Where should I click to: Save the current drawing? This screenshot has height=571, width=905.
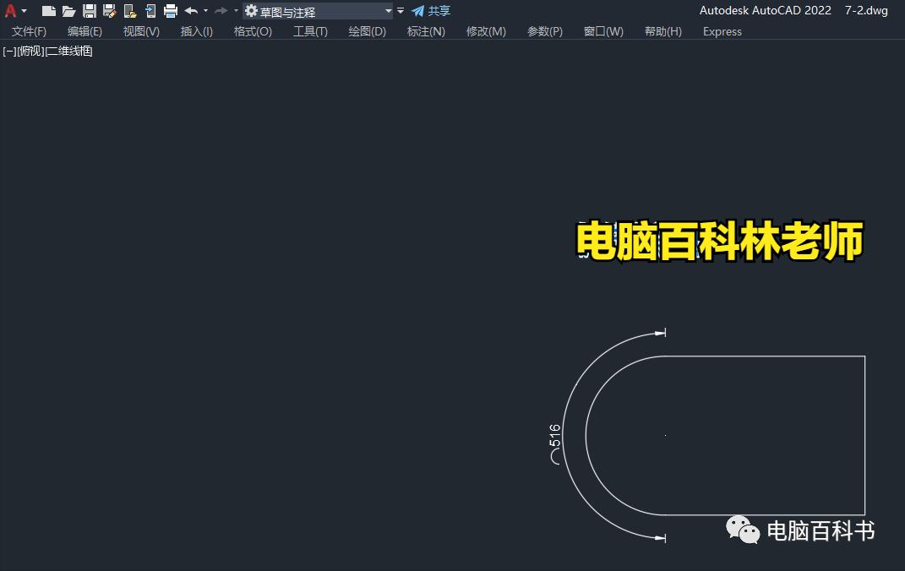pos(89,11)
